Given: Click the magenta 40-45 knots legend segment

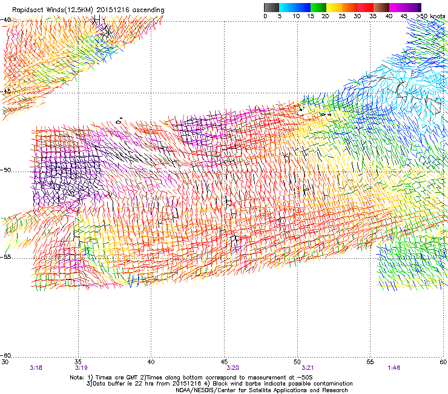Looking at the screenshot, I should coord(397,7).
